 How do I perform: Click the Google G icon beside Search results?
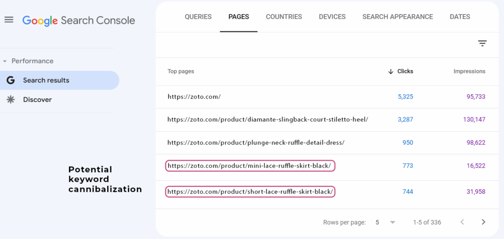(x=11, y=80)
